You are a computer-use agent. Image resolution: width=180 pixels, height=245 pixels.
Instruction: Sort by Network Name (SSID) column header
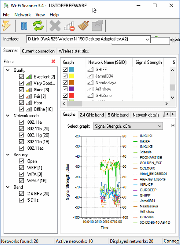[109, 62]
